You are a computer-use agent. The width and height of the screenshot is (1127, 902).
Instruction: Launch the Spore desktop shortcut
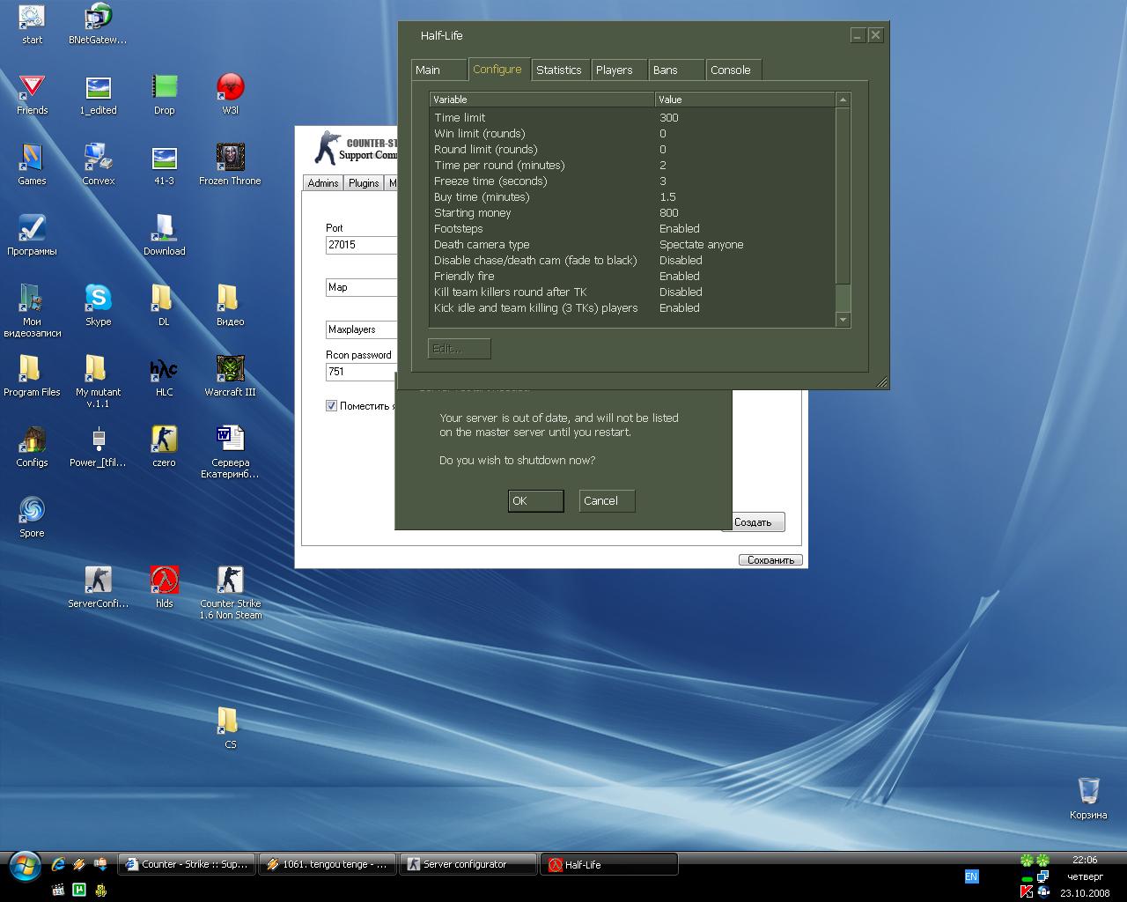(32, 517)
